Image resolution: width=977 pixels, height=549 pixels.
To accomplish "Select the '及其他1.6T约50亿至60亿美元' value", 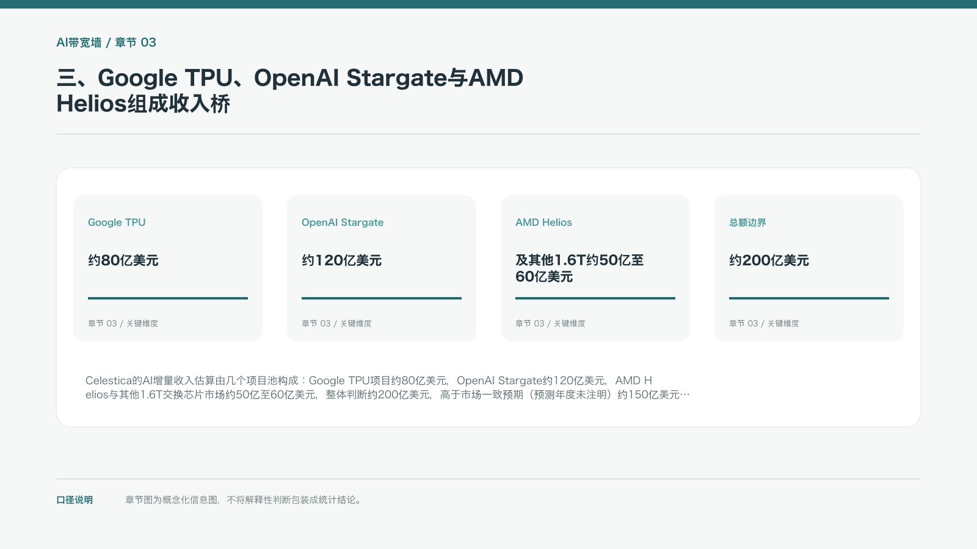I will pyautogui.click(x=579, y=268).
